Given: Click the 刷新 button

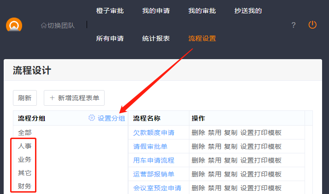Looking at the screenshot, I should (24, 98).
